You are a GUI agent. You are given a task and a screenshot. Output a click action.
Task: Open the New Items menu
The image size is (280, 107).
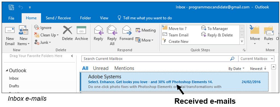[x=24, y=36]
